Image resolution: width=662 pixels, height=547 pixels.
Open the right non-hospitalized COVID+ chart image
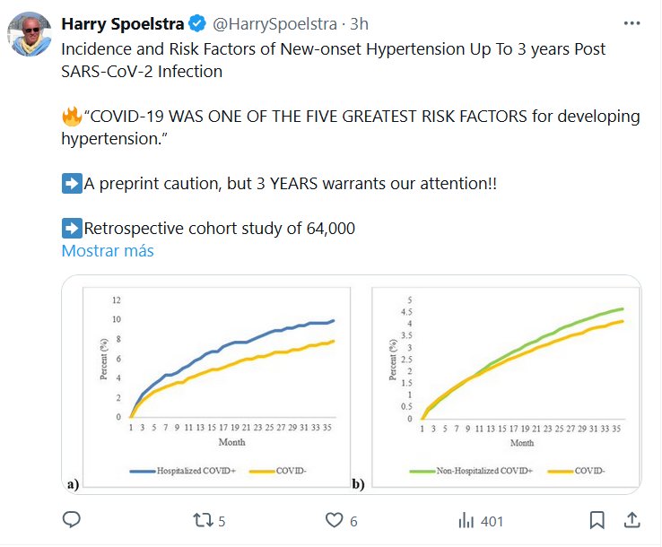pos(506,386)
